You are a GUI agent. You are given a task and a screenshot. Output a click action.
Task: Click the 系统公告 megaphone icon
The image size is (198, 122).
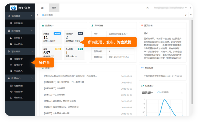click(x=142, y=68)
